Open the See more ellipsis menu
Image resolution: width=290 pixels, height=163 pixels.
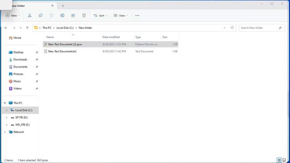137,15
